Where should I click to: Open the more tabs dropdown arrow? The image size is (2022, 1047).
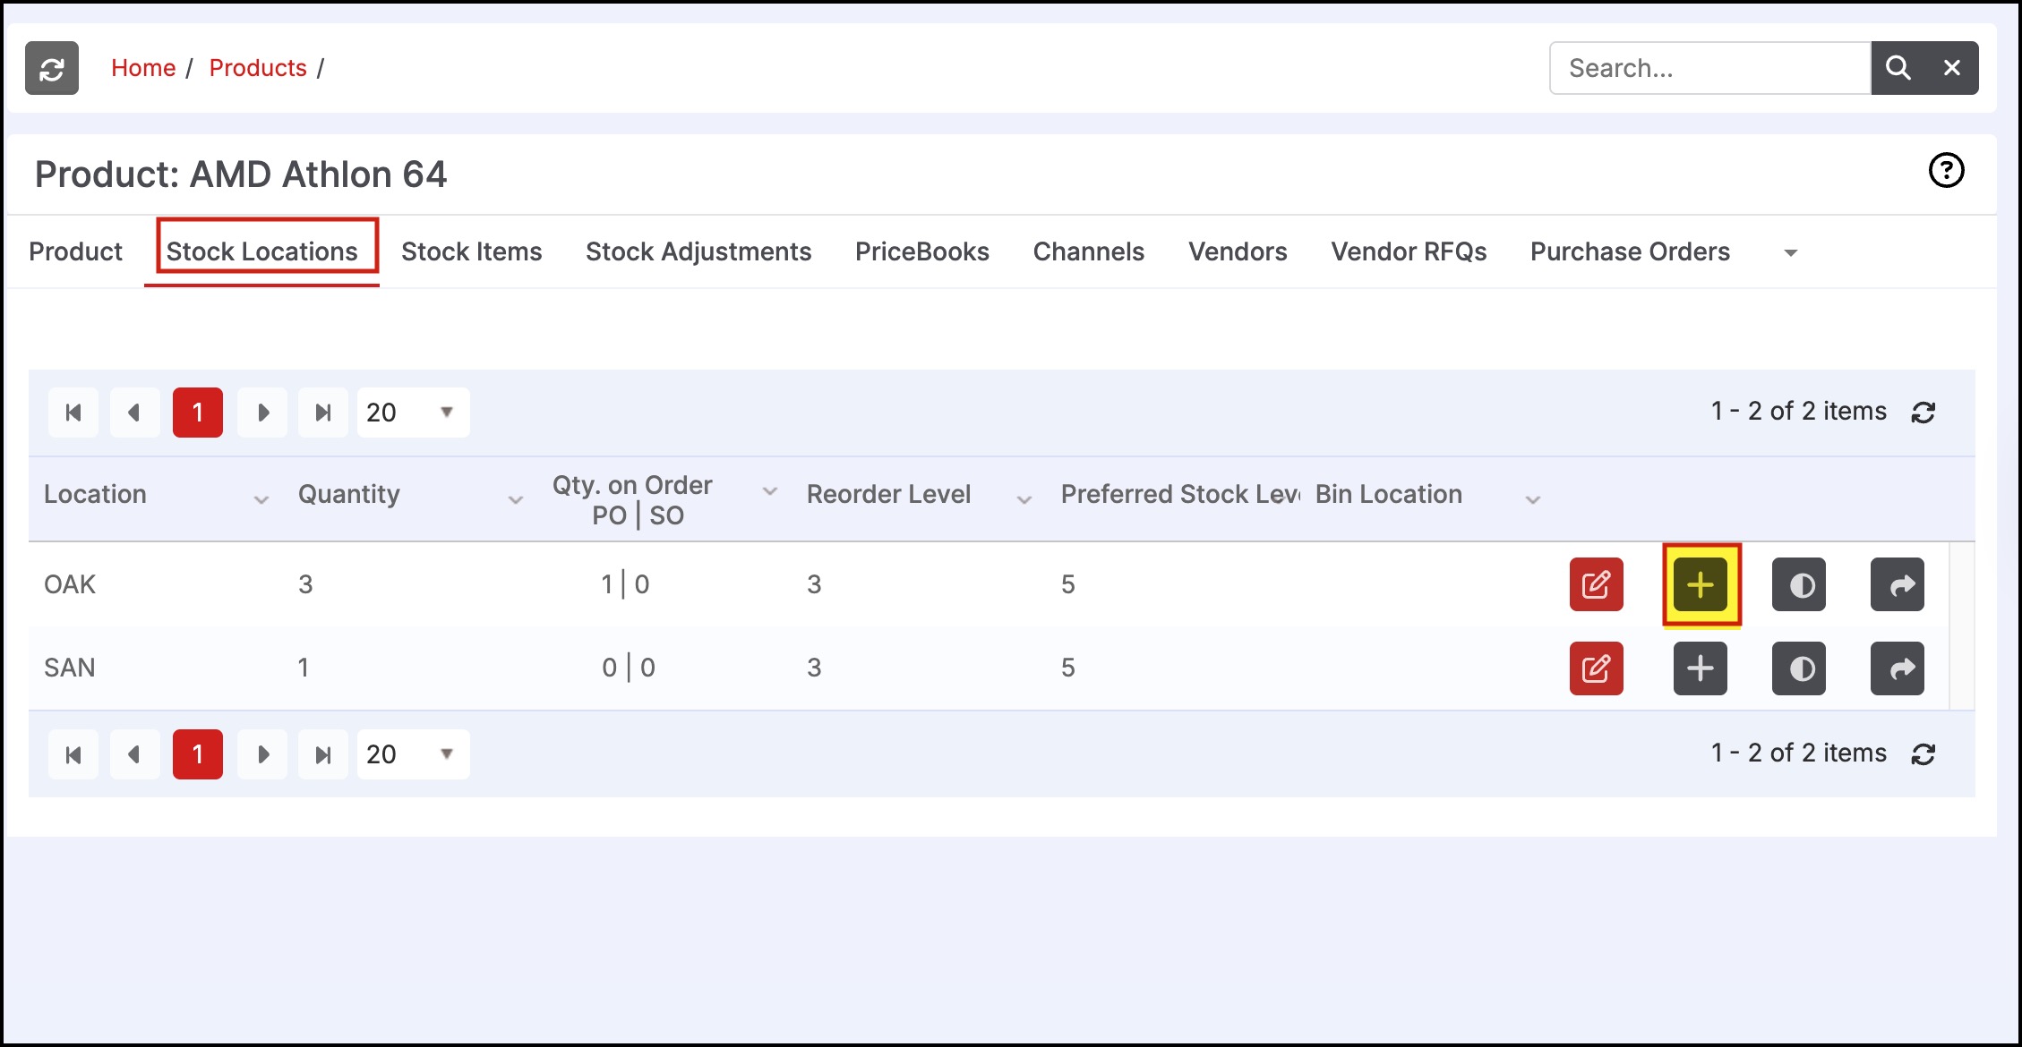pos(1791,253)
